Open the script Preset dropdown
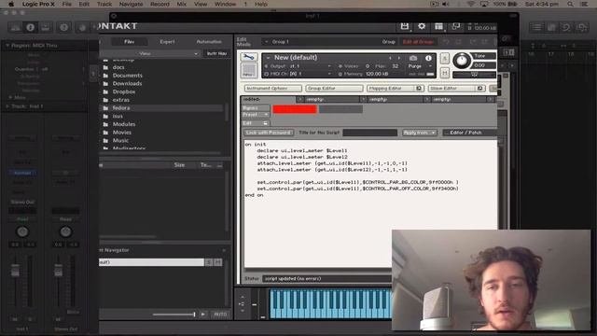The image size is (597, 336). coord(255,115)
